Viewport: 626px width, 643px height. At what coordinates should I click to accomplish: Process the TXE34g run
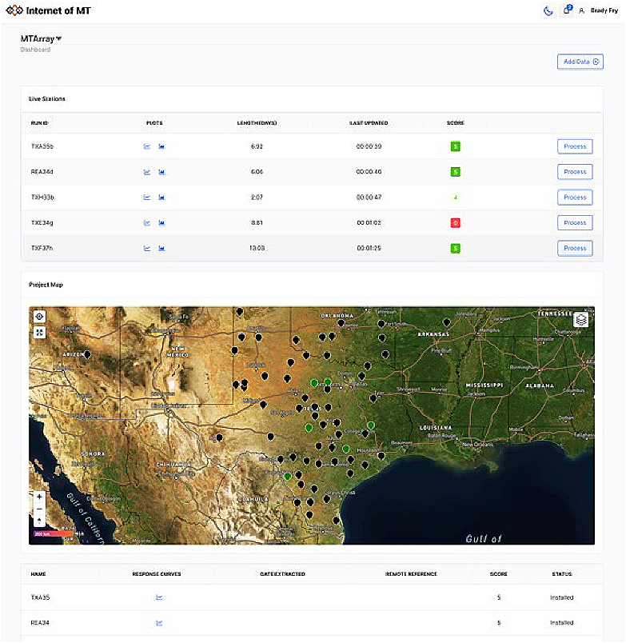[575, 222]
